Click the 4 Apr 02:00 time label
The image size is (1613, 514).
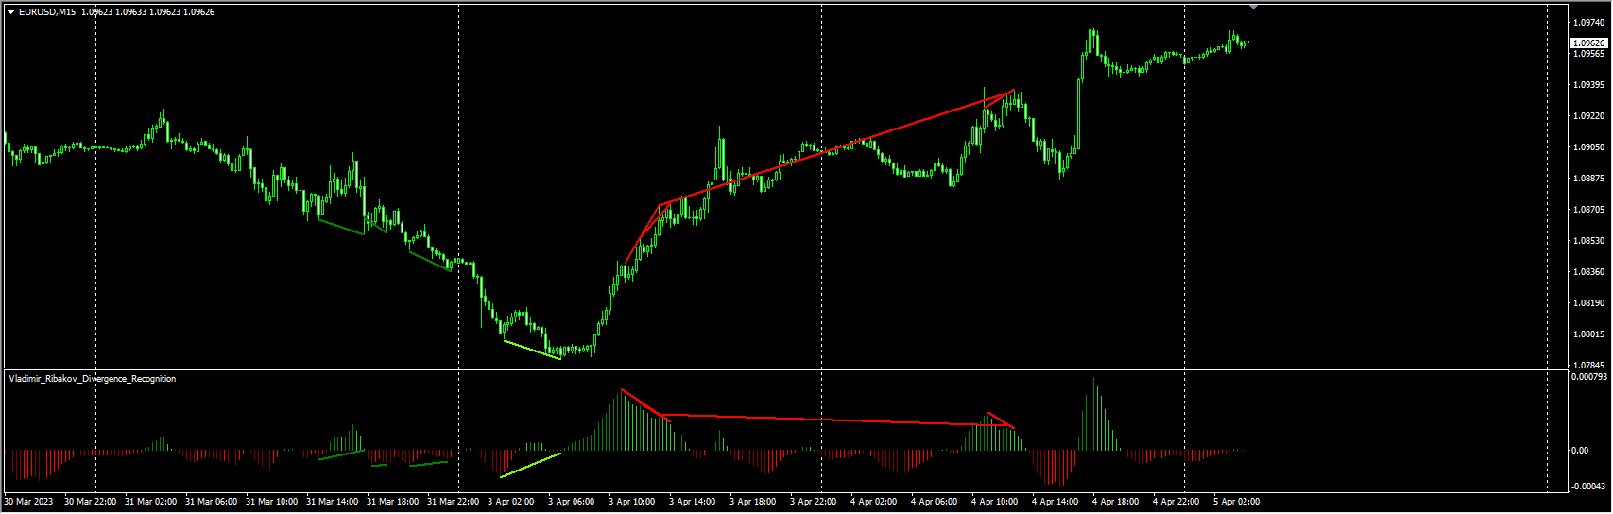tap(873, 502)
